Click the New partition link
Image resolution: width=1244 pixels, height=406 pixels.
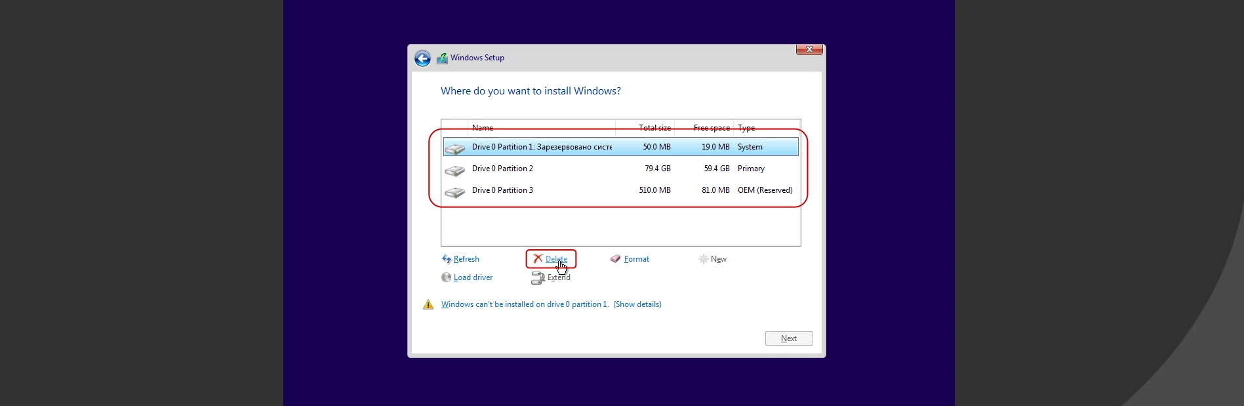(719, 259)
